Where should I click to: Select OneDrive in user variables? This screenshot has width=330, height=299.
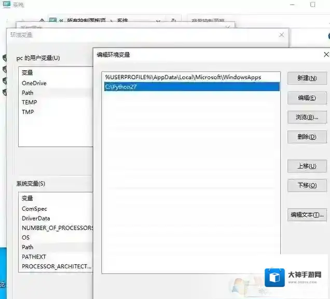click(34, 83)
